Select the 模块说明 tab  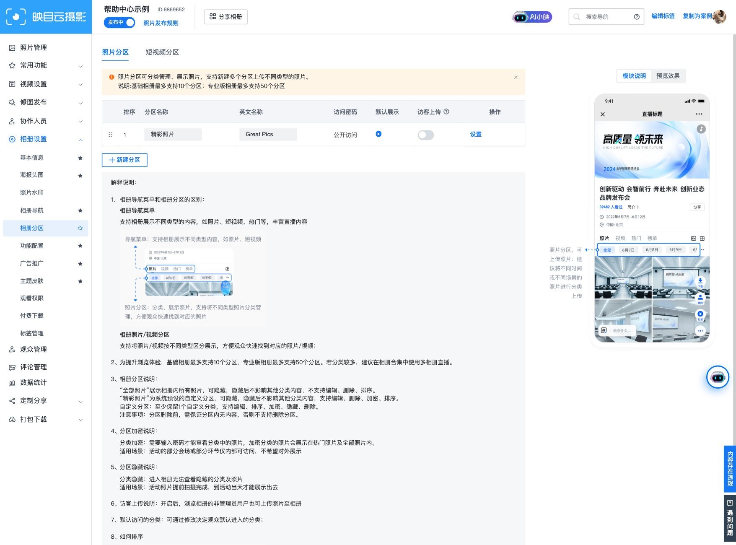tap(634, 76)
